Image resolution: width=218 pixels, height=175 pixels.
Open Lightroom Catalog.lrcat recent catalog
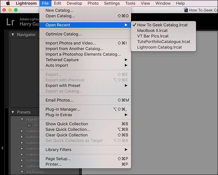pos(164,47)
